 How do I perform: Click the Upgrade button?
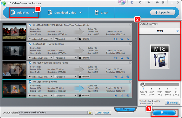(162, 12)
